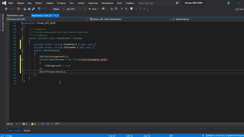Go to previous issue with left arrow
Viewport: 244px width, 137px height.
point(42,124)
